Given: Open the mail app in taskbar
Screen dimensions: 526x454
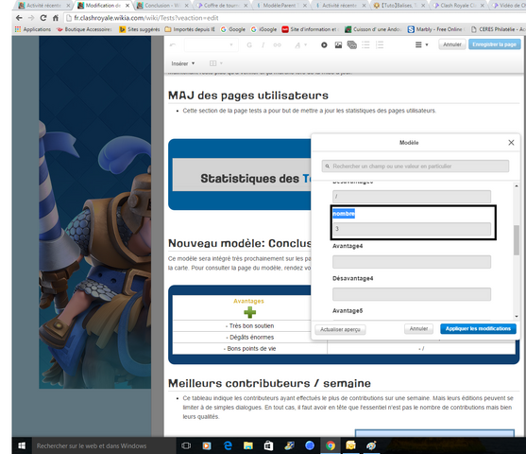Looking at the screenshot, I should [x=350, y=445].
